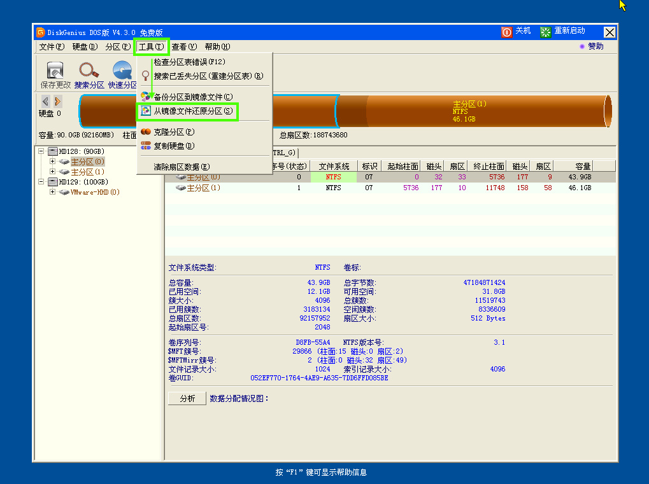Expand 主分区(0) tree node
This screenshot has height=484, width=649.
[x=53, y=162]
